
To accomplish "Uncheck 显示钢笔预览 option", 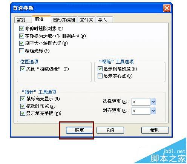I will point(100,69).
